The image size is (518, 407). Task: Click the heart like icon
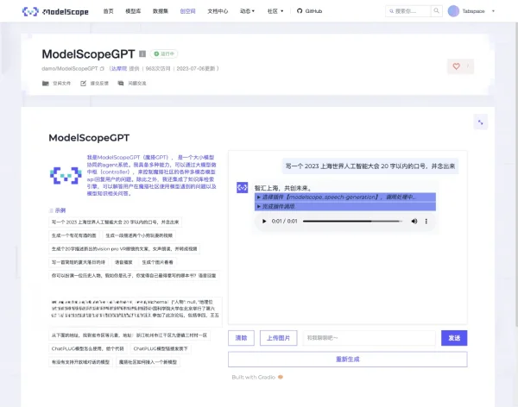456,66
